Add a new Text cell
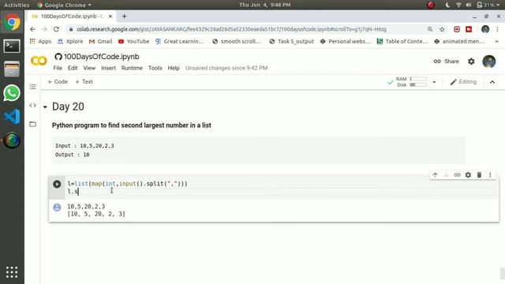Image resolution: width=505 pixels, height=284 pixels. (x=84, y=82)
